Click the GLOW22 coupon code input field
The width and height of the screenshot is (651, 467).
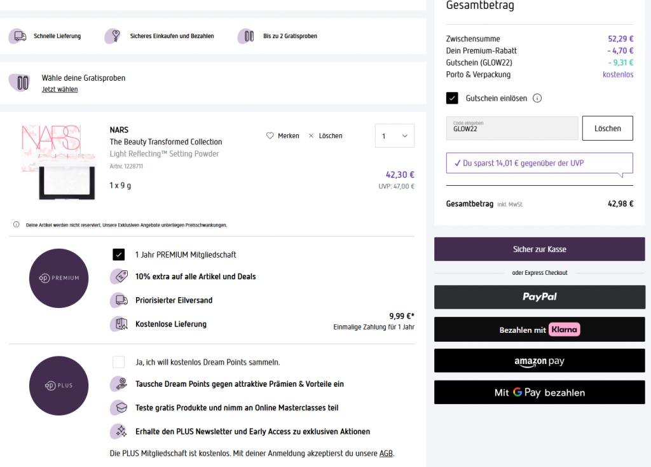(512, 128)
